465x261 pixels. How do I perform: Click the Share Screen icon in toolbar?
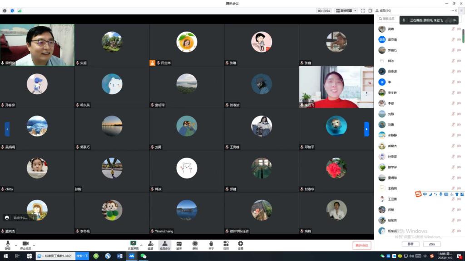[133, 244]
